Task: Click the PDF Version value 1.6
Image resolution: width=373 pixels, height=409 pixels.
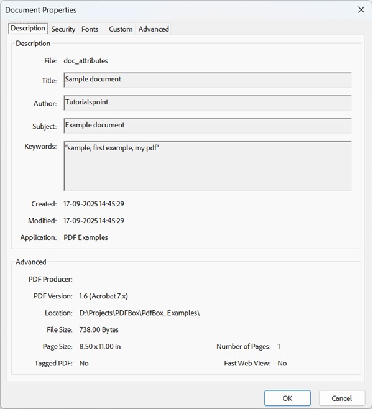Action: 104,296
